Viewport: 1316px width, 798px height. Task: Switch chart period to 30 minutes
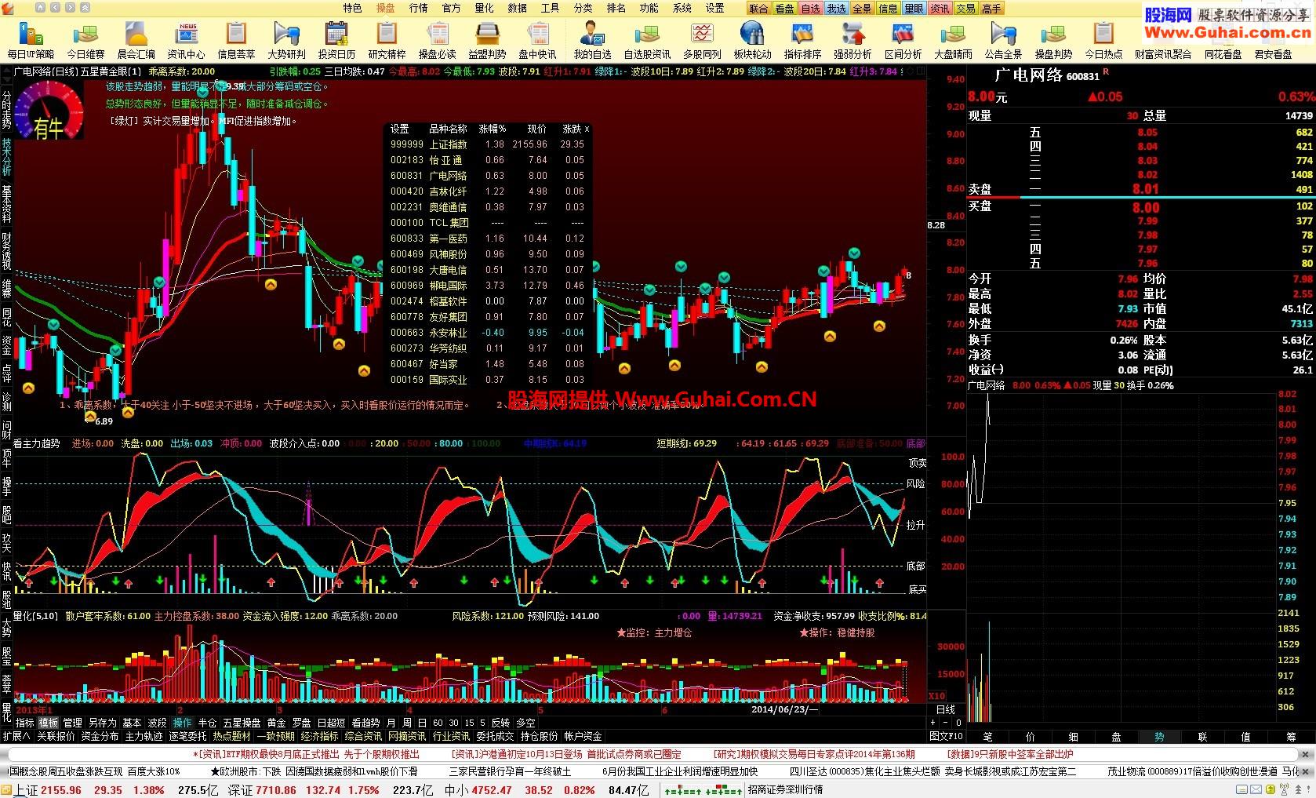(x=453, y=723)
